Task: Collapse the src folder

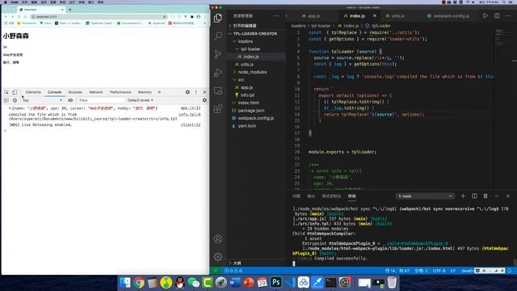Action: [x=241, y=80]
